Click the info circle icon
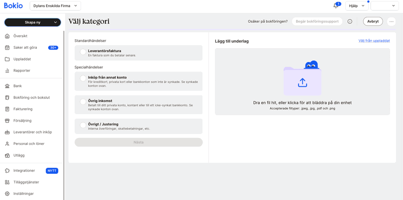 (350, 21)
